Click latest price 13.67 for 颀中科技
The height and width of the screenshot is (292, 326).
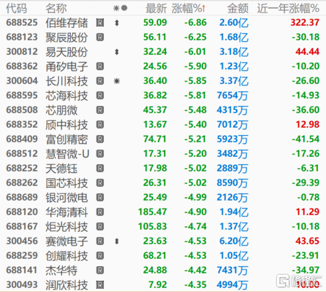coord(155,124)
